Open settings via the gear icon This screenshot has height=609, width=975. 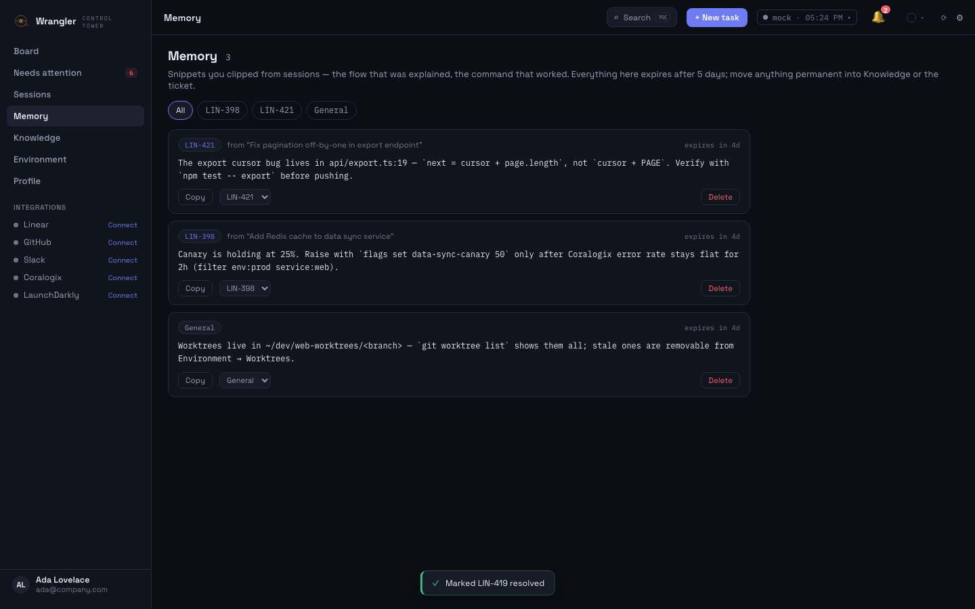click(x=959, y=18)
